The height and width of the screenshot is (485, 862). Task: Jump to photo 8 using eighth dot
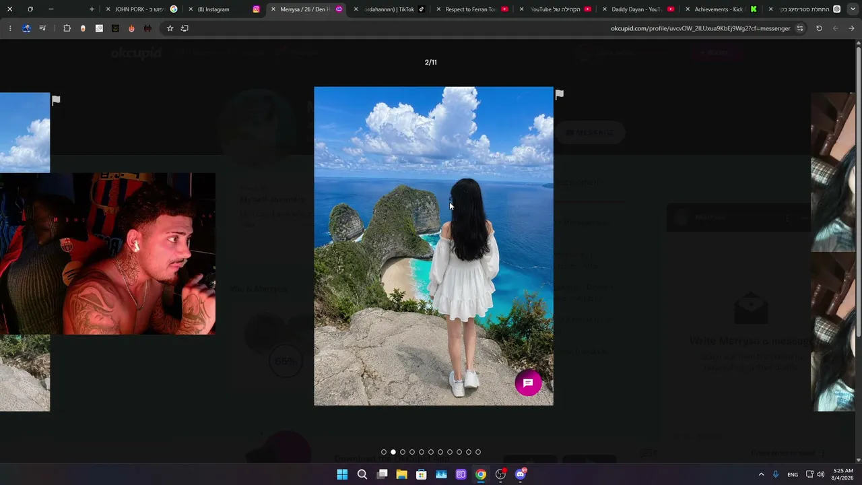(x=450, y=452)
